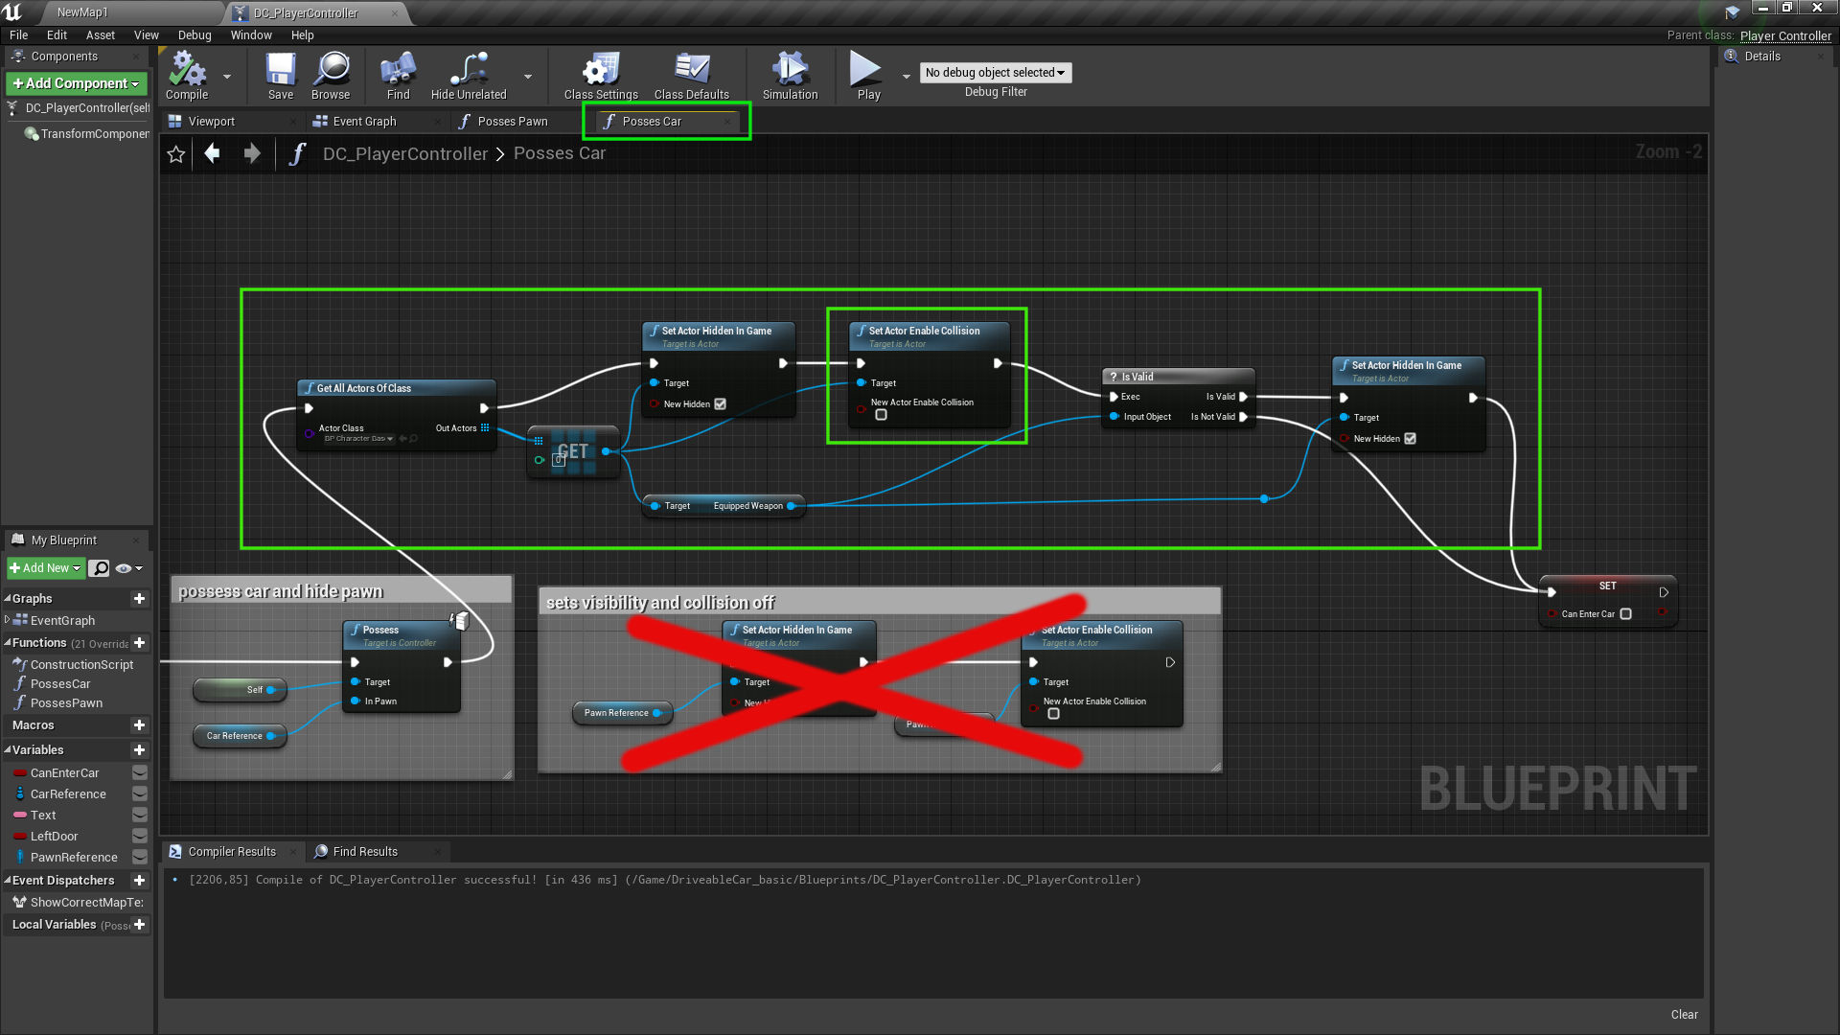
Task: Open Class Settings
Action: [601, 75]
